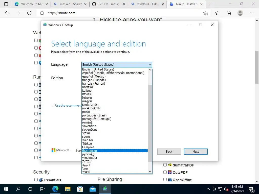
Task: View site information lock icon
Action: click(x=42, y=13)
